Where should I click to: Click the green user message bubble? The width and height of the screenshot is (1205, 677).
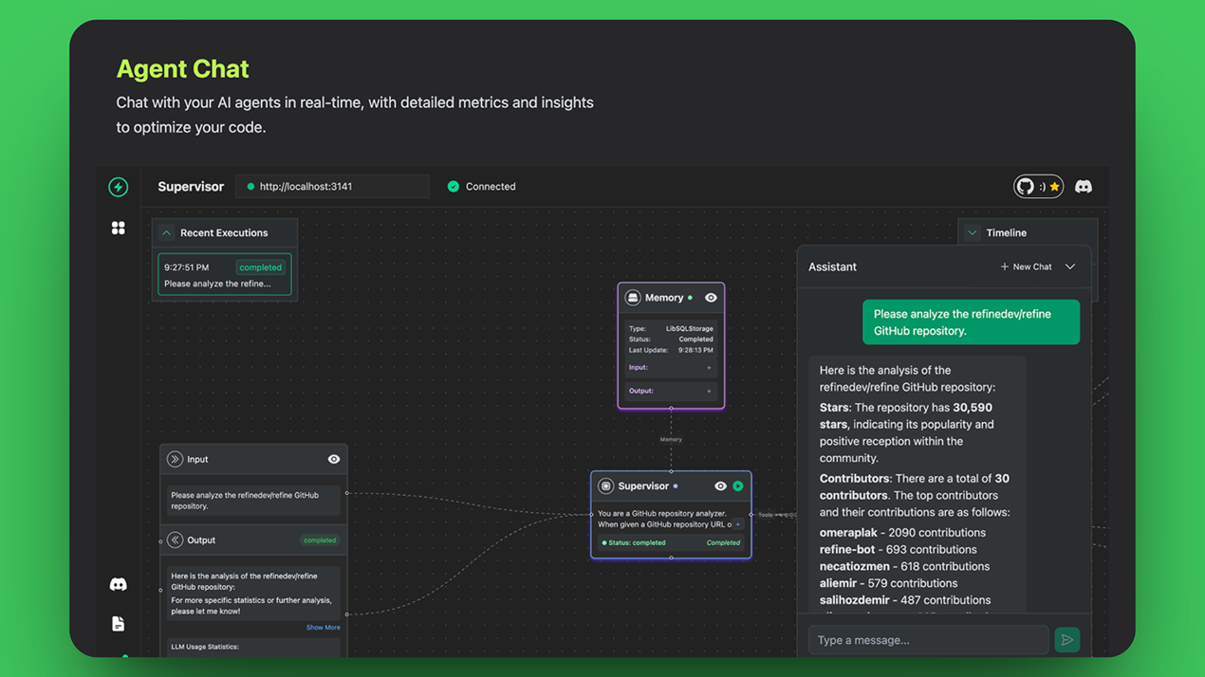(x=971, y=322)
